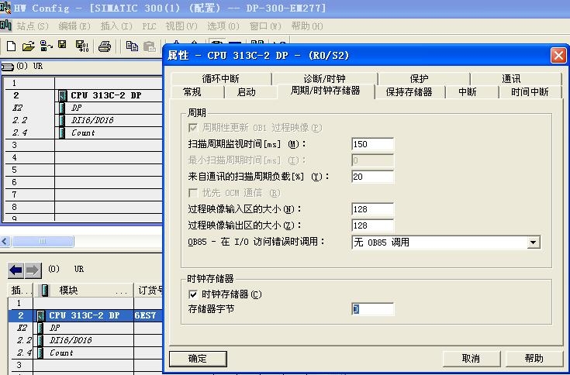The height and width of the screenshot is (375, 570).
Task: Click the 扫描周期监视时间 field showing 150
Action: (x=372, y=144)
